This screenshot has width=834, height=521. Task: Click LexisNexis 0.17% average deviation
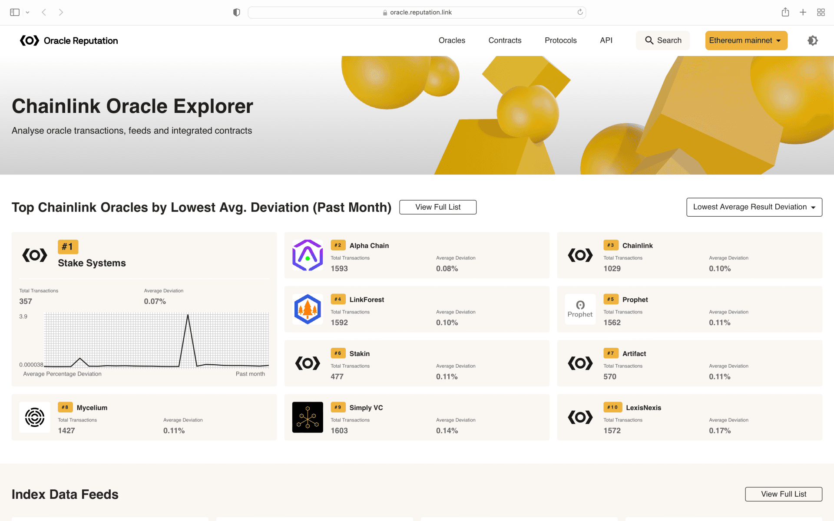point(720,431)
